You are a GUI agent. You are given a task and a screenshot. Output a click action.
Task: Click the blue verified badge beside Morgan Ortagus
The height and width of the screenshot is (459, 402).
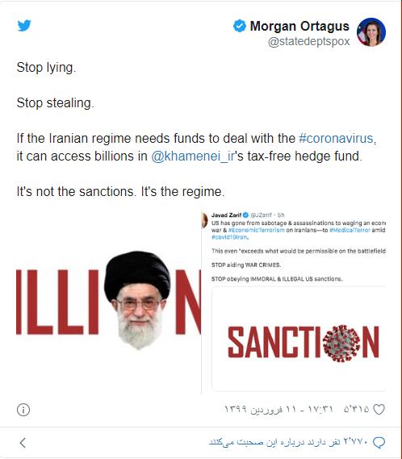point(240,26)
